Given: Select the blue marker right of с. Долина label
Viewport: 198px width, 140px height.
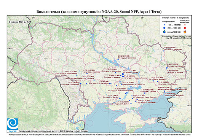Looking at the screenshot, I should coord(144,93).
